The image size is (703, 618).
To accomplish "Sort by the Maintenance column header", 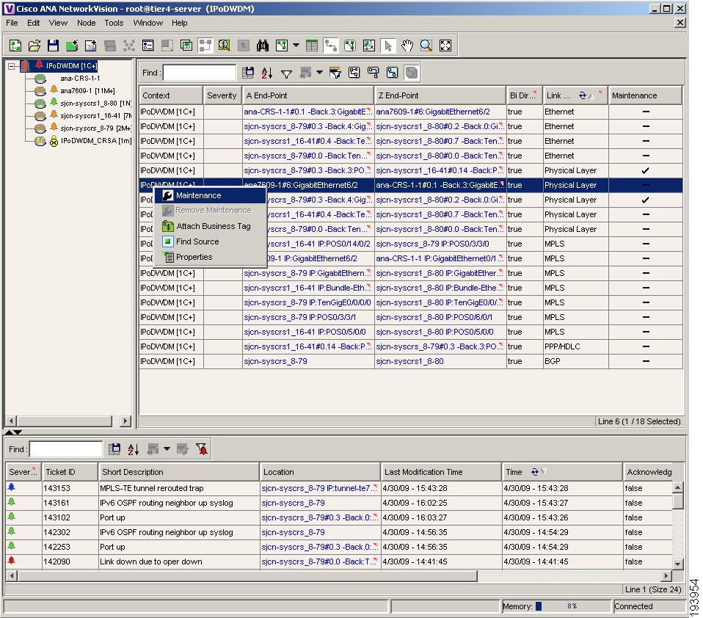I will coord(645,95).
